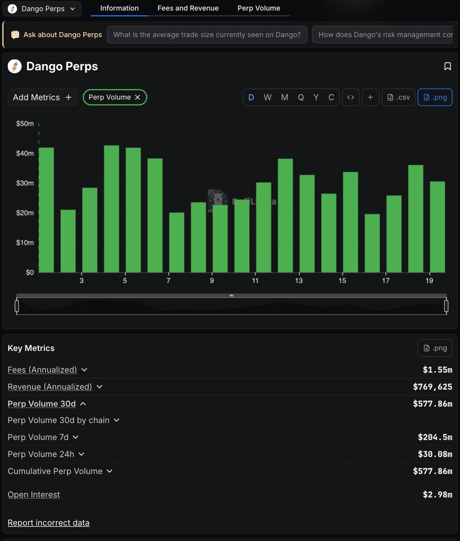The height and width of the screenshot is (541, 460).
Task: Open the Add Metrics menu
Action: pyautogui.click(x=43, y=97)
